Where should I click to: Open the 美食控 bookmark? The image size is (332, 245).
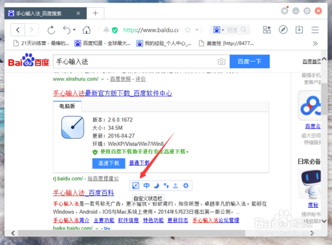point(226,43)
